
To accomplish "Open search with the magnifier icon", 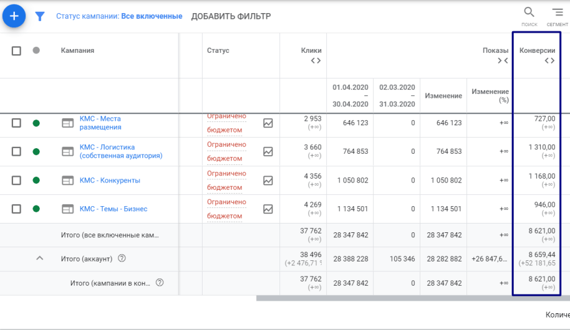I will pyautogui.click(x=529, y=13).
